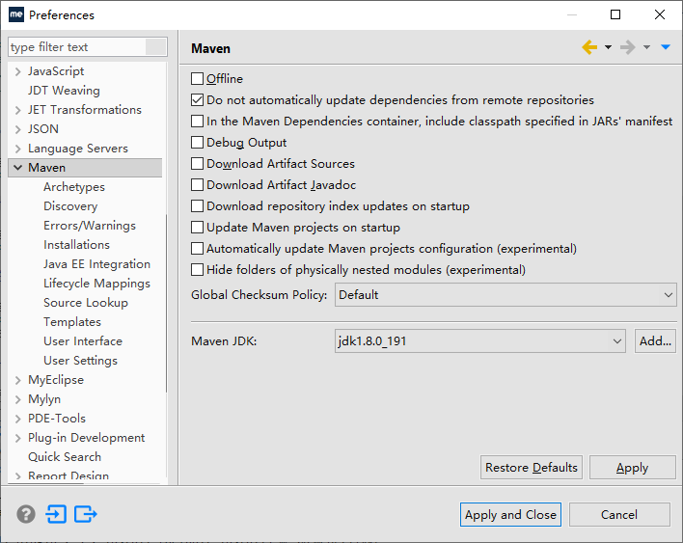Enable Debug Output checkbox
Viewport: 683px width, 543px height.
pos(198,143)
